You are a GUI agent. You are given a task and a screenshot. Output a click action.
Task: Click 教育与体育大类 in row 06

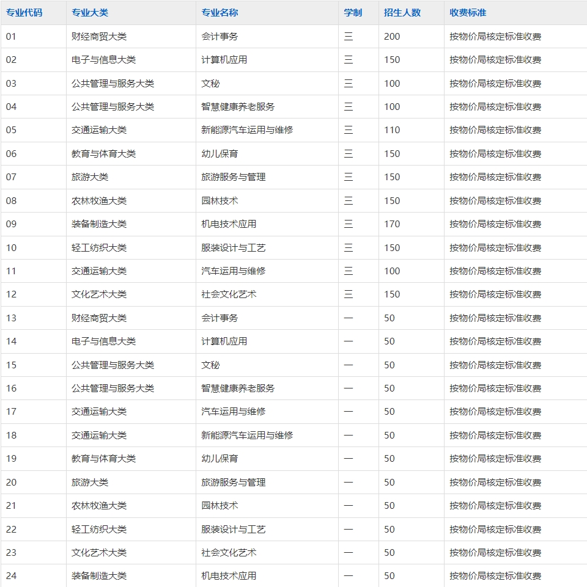(x=103, y=154)
